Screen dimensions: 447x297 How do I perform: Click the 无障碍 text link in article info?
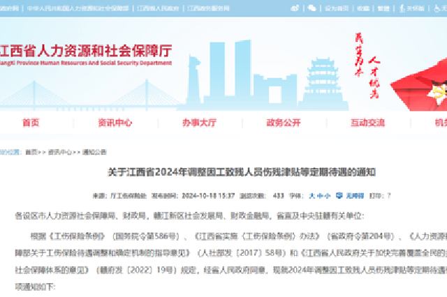pos(355,196)
